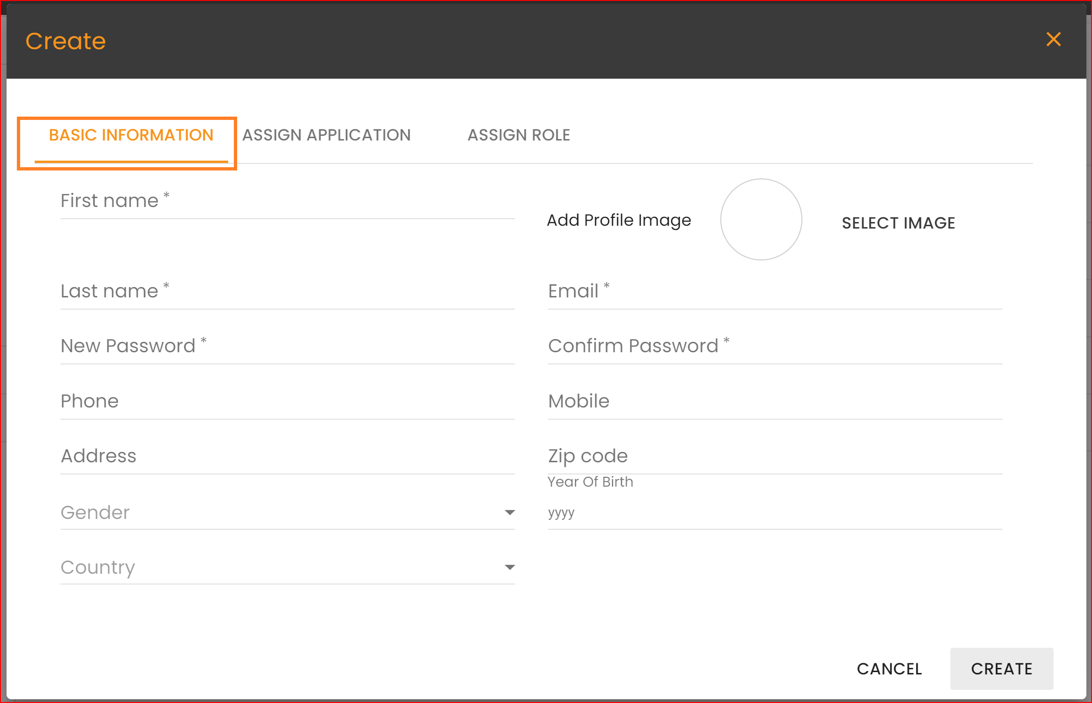Click the circular profile image placeholder
This screenshot has width=1092, height=703.
(x=761, y=220)
